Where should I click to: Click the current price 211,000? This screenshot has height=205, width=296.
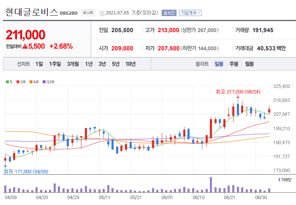pyautogui.click(x=25, y=35)
